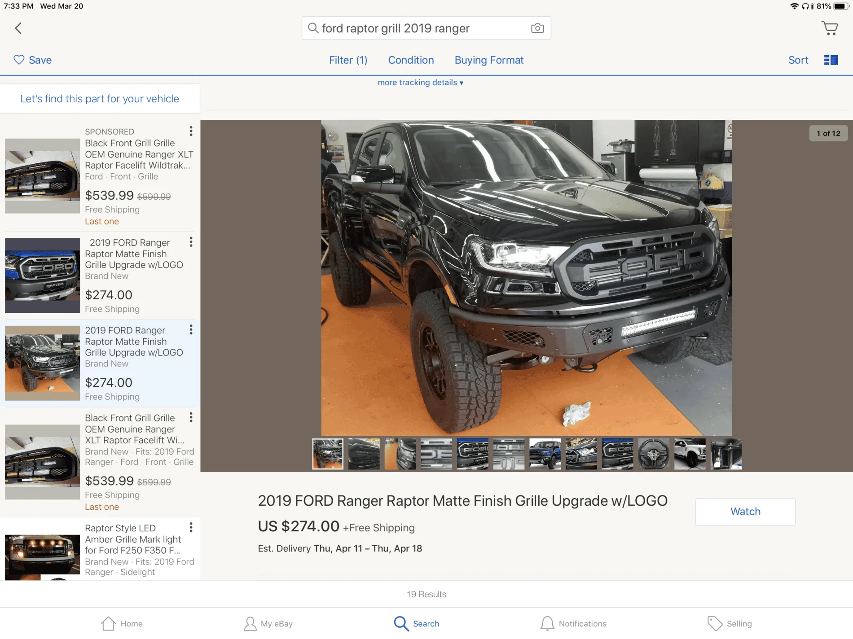The width and height of the screenshot is (853, 639).
Task: Select the white truck gallery thumbnail
Action: (x=690, y=454)
